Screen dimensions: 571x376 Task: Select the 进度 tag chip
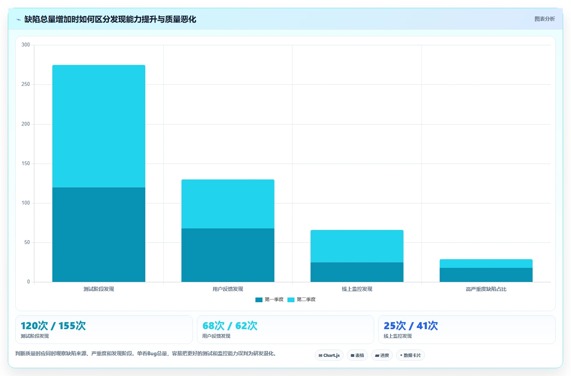pos(382,355)
